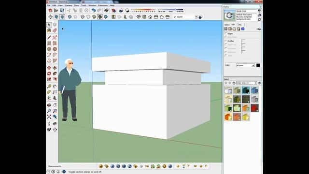Expand the Styles panel secondary pane

coord(259,11)
